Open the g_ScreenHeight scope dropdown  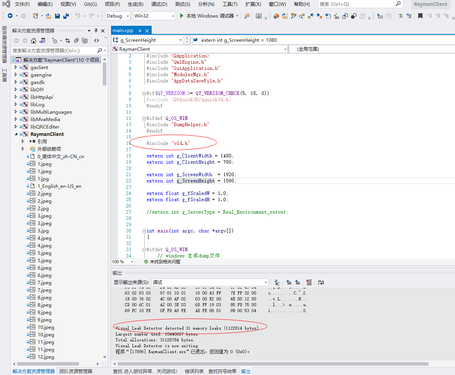pos(181,40)
